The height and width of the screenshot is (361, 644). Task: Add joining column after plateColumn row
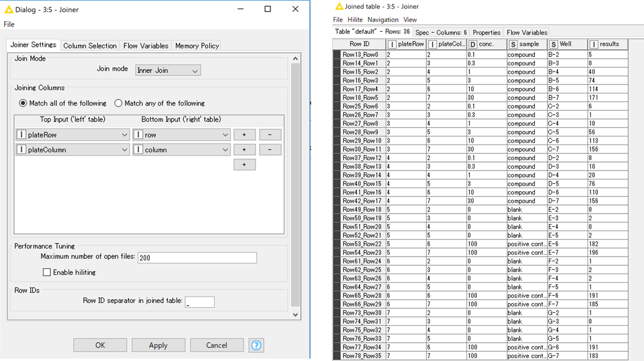pos(244,150)
